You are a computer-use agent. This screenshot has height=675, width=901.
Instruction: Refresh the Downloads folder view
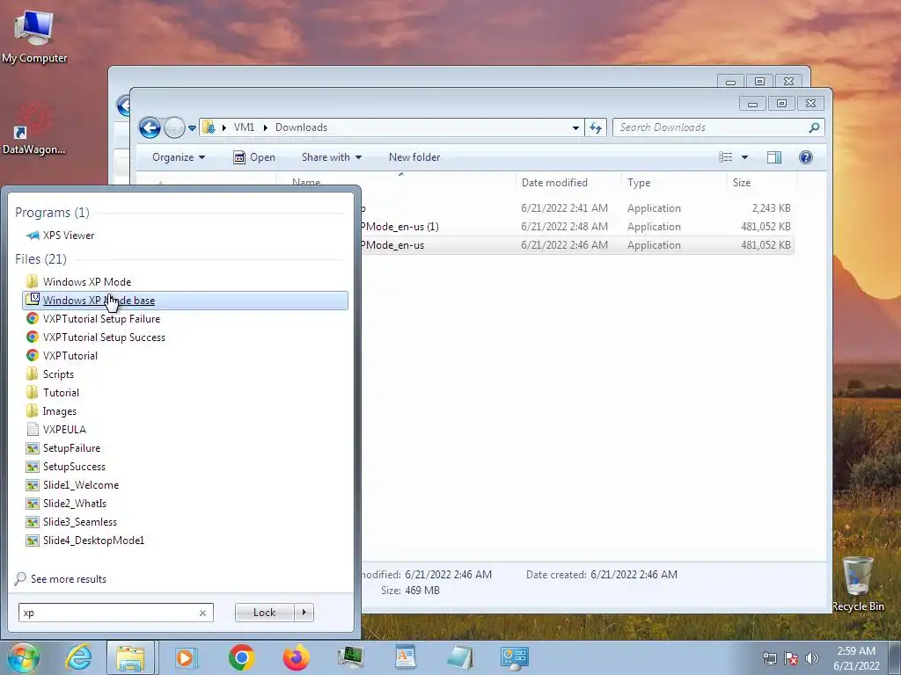(596, 127)
